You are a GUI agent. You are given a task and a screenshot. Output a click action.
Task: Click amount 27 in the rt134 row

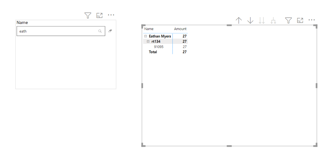click(185, 41)
